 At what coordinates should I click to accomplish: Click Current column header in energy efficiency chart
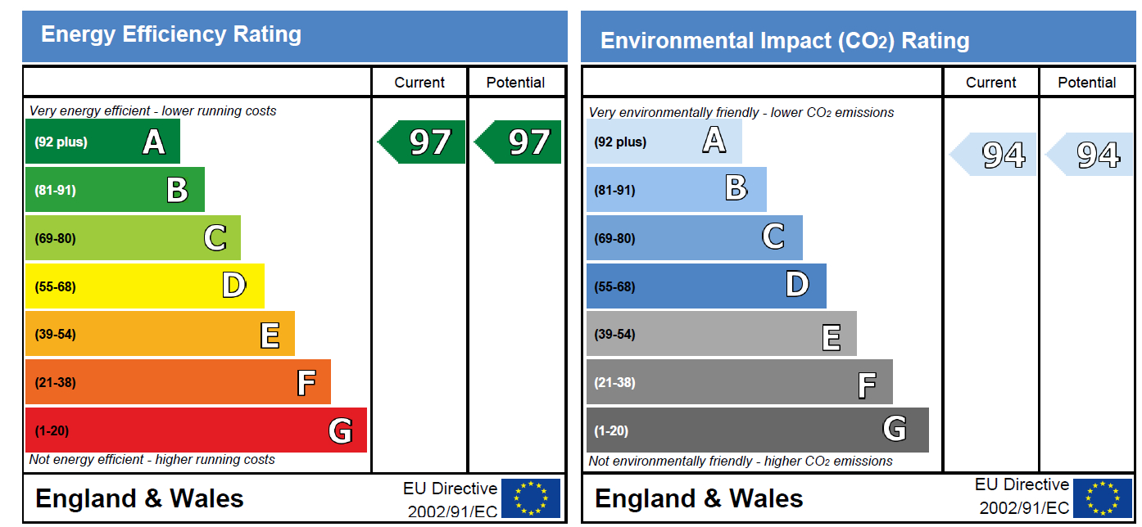(419, 83)
